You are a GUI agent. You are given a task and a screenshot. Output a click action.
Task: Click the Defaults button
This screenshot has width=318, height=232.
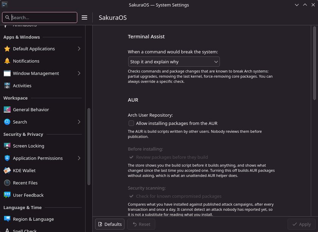point(110,224)
